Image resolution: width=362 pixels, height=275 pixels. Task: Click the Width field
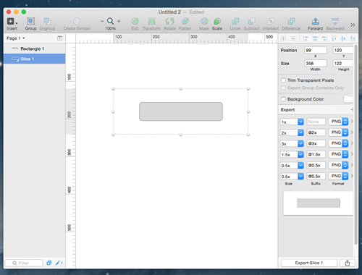[x=316, y=63]
